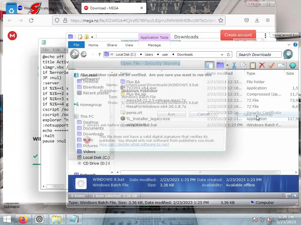
Task: Open the Share ribbon tab
Action: (x=112, y=45)
